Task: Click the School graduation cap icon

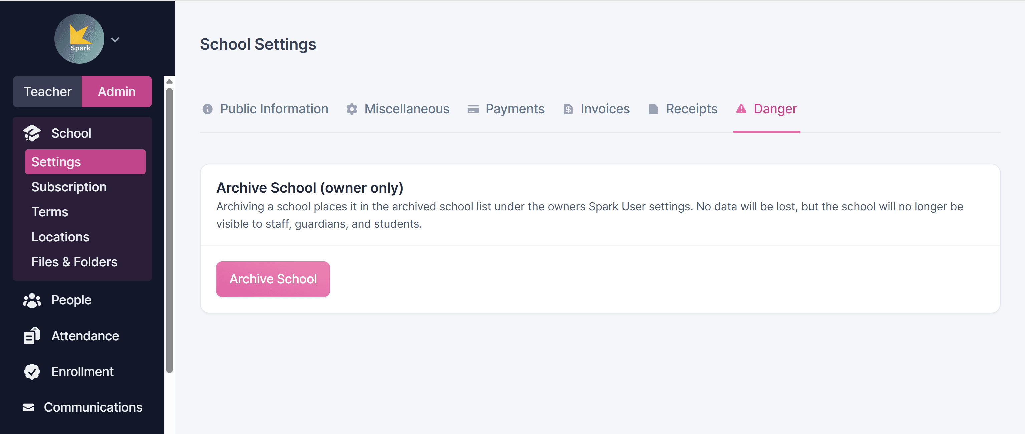Action: (32, 133)
